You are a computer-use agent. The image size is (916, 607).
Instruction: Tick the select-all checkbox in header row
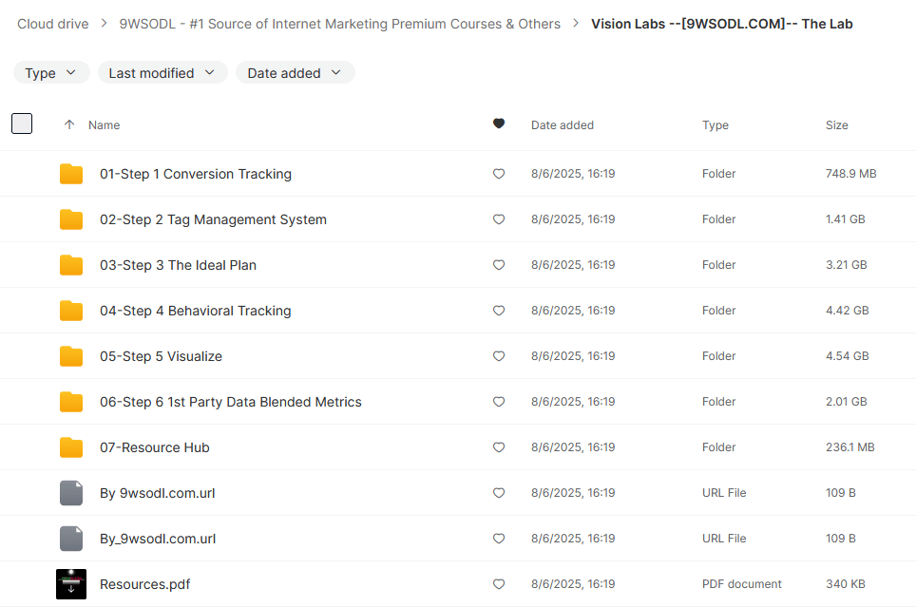22,123
